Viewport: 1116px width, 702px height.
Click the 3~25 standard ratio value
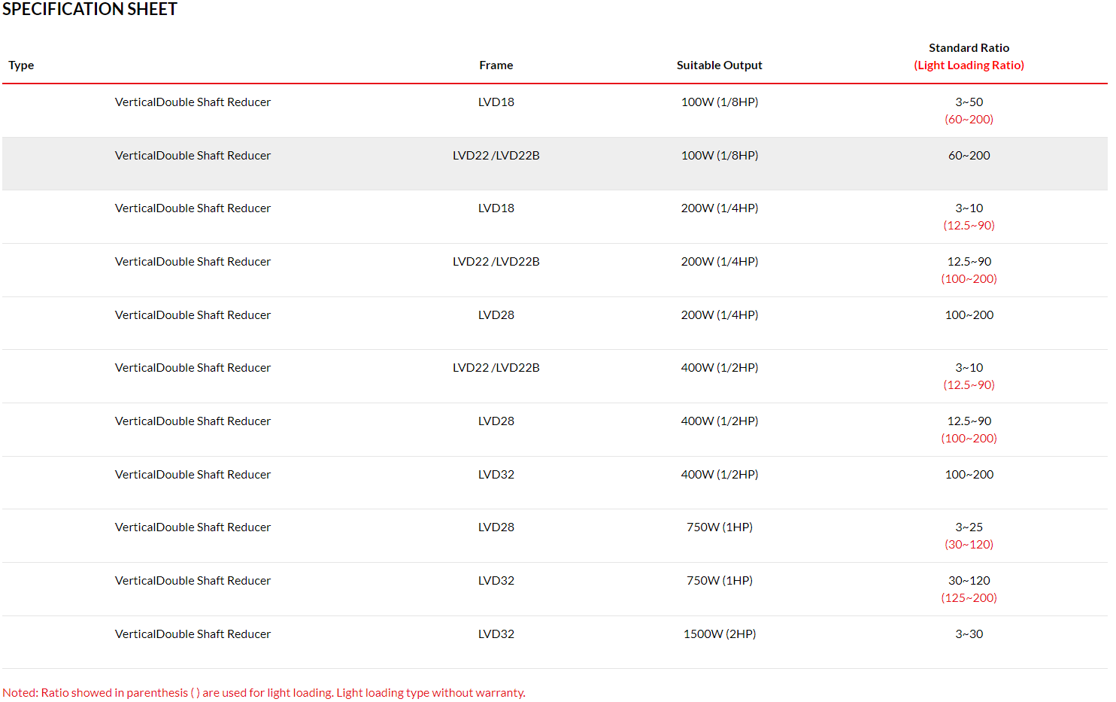click(969, 527)
